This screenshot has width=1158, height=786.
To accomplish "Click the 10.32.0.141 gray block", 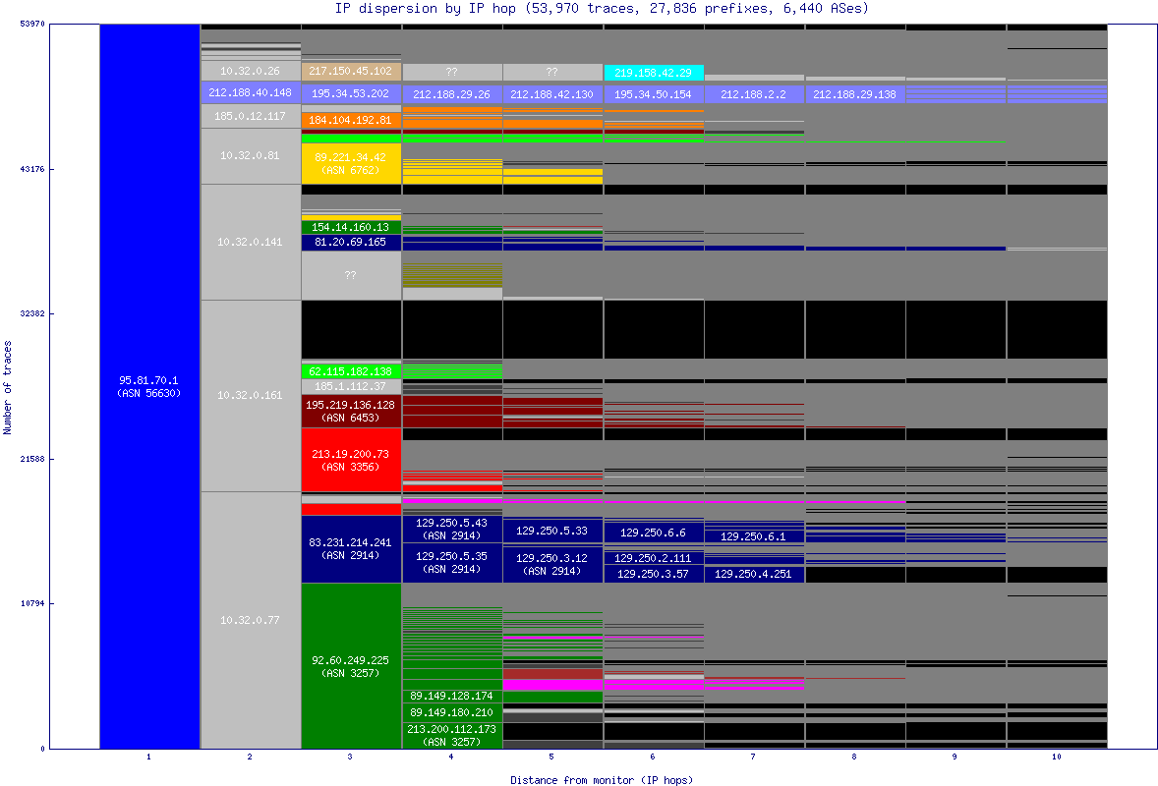I will click(x=250, y=242).
